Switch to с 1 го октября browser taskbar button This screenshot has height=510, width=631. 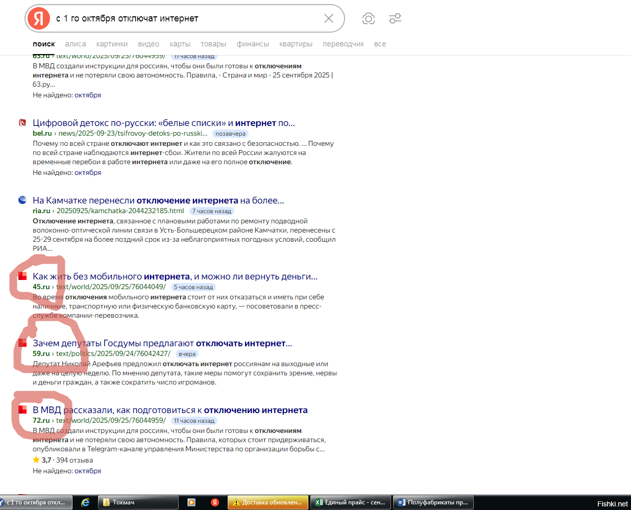pyautogui.click(x=36, y=502)
